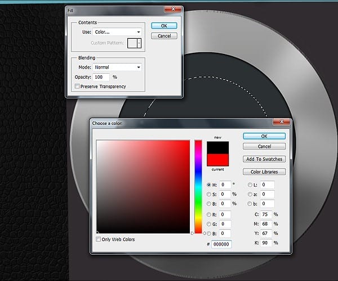
Task: Click the Y yellow field showing 67
Action: pos(266,233)
